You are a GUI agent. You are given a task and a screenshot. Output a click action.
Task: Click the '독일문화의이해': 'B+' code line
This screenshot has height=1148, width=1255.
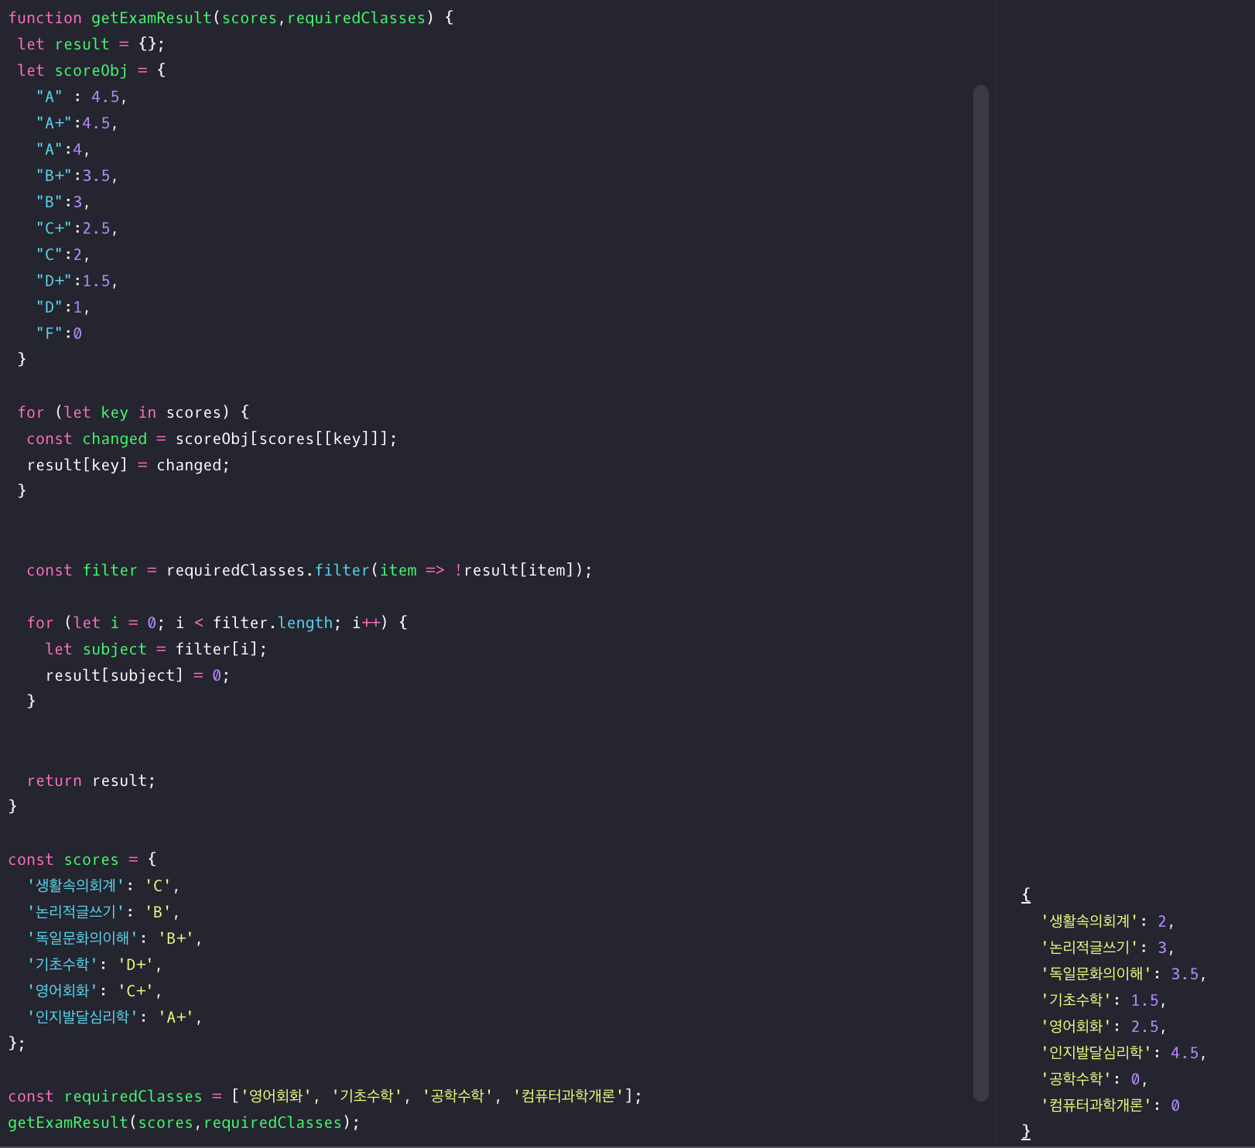[x=115, y=938]
